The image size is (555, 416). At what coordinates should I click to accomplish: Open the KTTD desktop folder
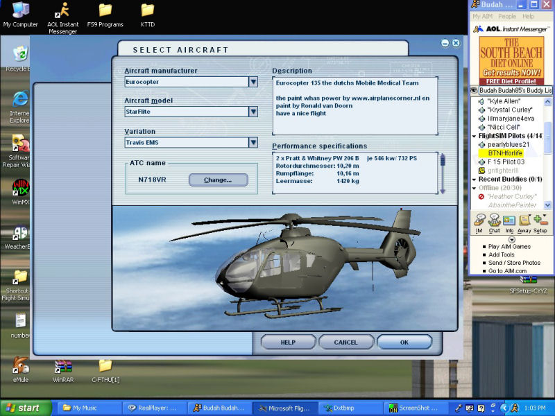(x=148, y=14)
